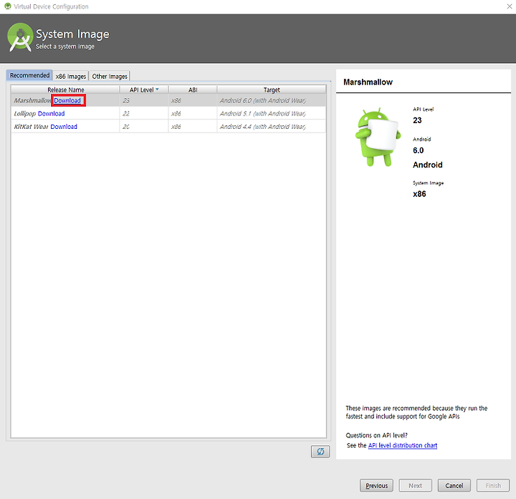Viewport: 516px width, 499px height.
Task: Click the Cancel button
Action: point(454,485)
